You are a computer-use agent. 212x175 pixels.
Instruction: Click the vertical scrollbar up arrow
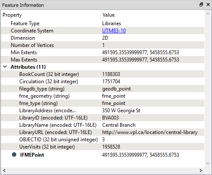click(208, 14)
